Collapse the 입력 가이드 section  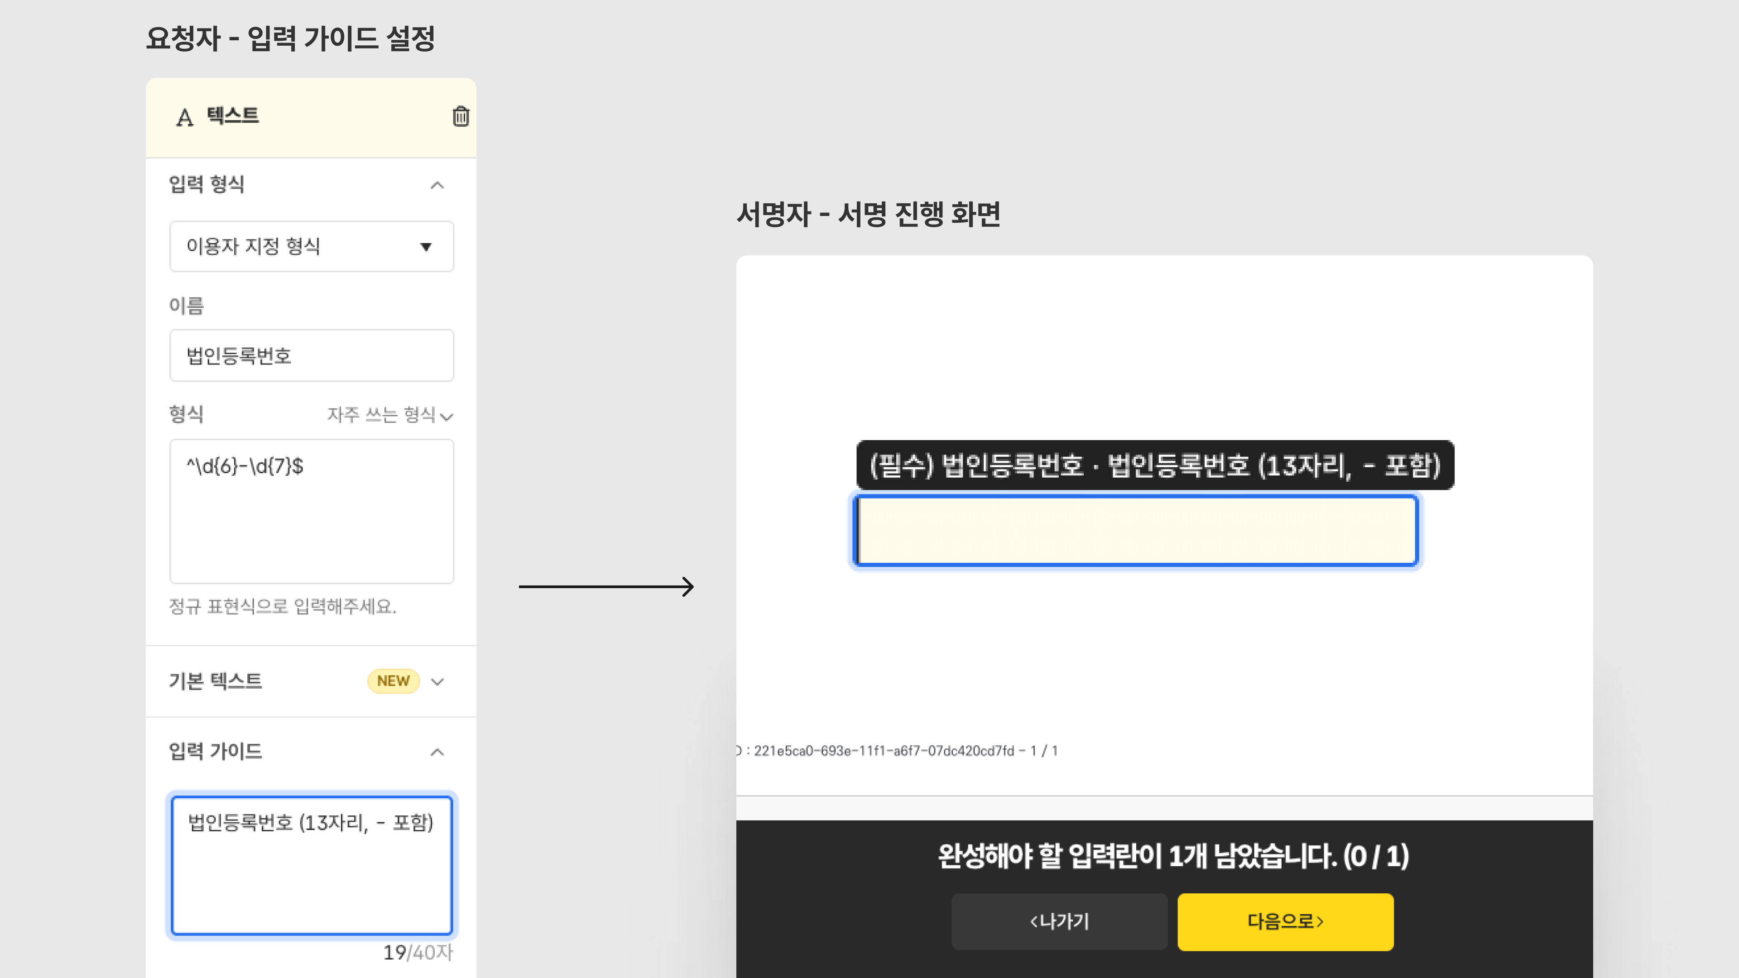coord(437,752)
